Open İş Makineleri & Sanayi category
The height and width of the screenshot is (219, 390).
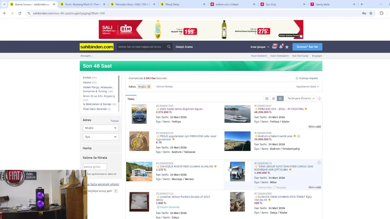tap(97, 104)
